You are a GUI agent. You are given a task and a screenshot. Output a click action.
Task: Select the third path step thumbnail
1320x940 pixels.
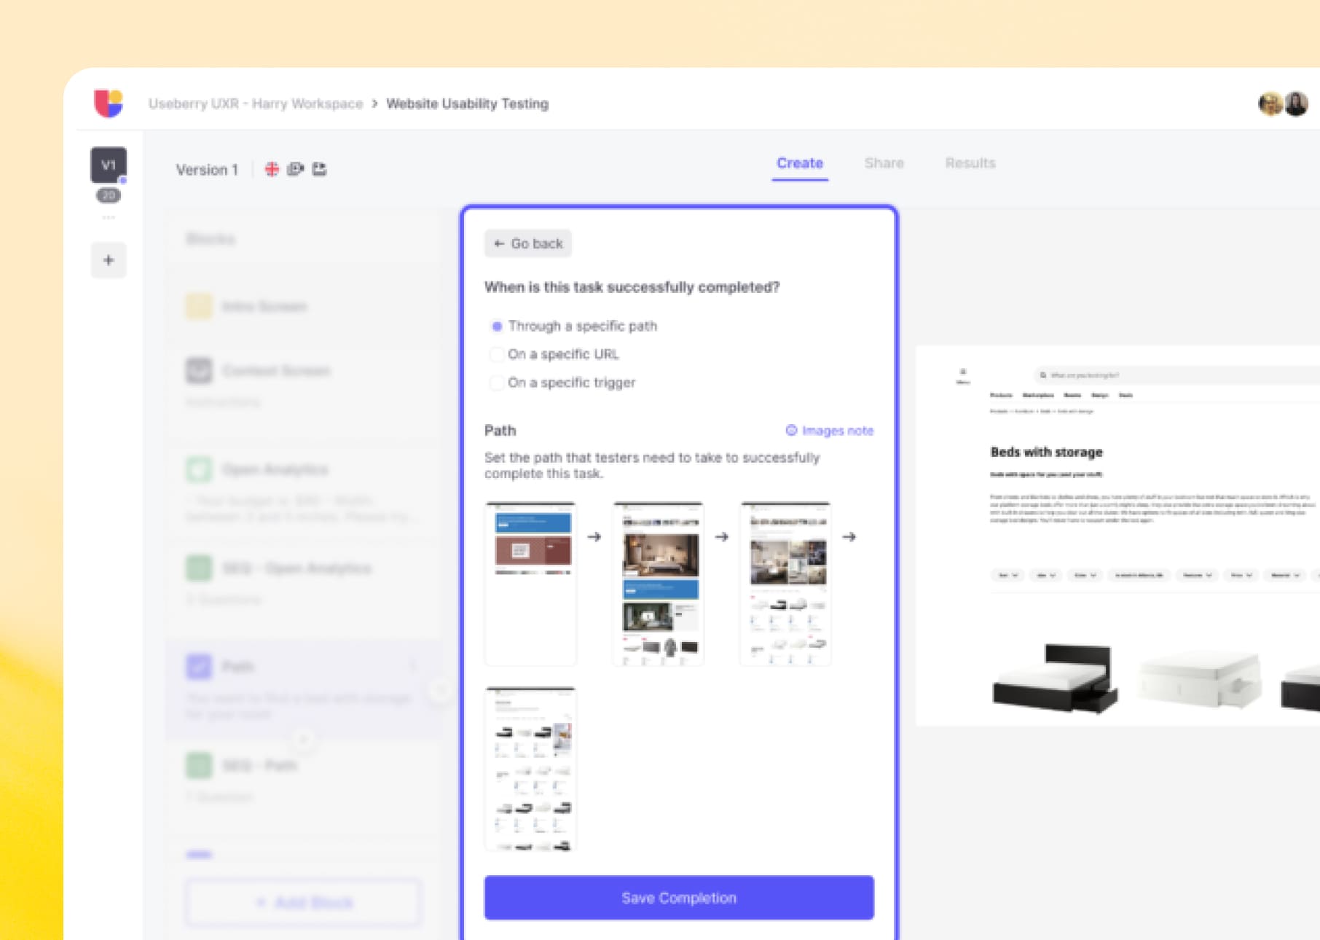[785, 584]
